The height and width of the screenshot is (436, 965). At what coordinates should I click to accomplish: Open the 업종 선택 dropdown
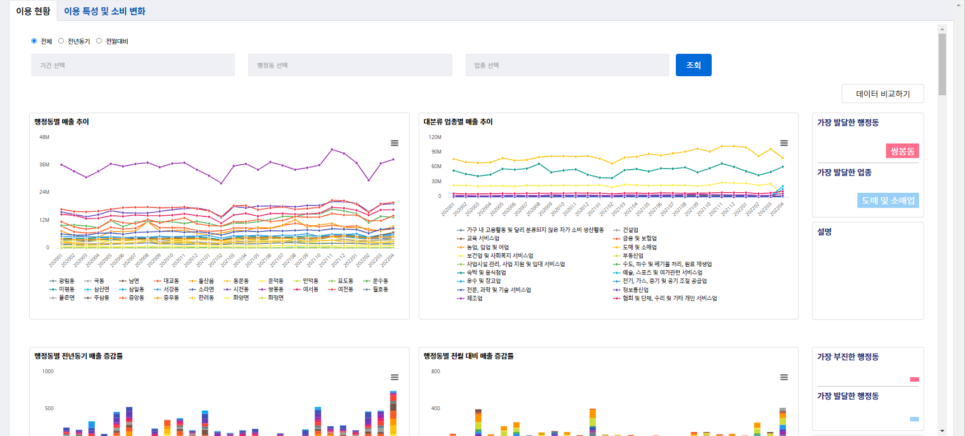point(567,65)
